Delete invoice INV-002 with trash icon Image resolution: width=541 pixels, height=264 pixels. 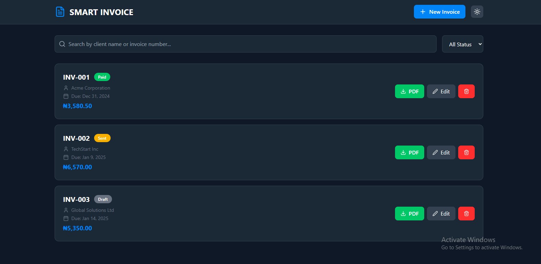pos(466,152)
